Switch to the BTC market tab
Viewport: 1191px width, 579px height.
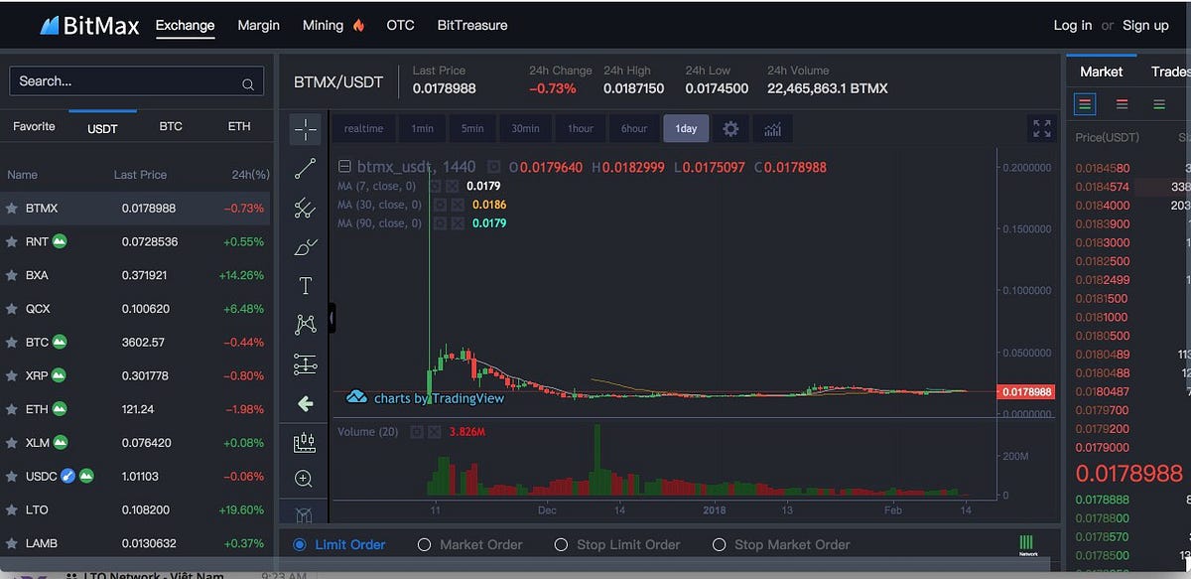(170, 126)
